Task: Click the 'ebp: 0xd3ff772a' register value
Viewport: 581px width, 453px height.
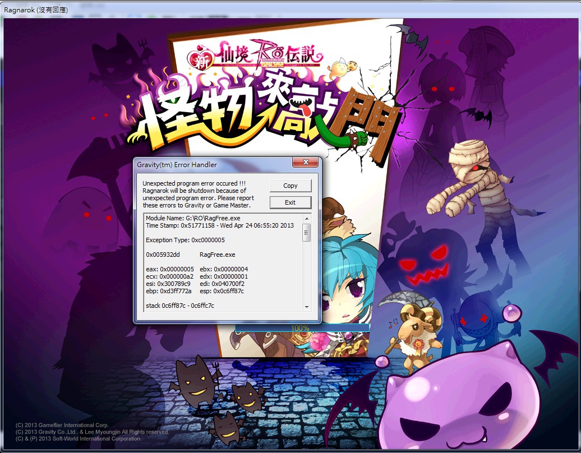Action: (169, 291)
